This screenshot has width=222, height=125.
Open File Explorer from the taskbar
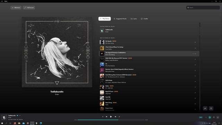click(x=19, y=123)
